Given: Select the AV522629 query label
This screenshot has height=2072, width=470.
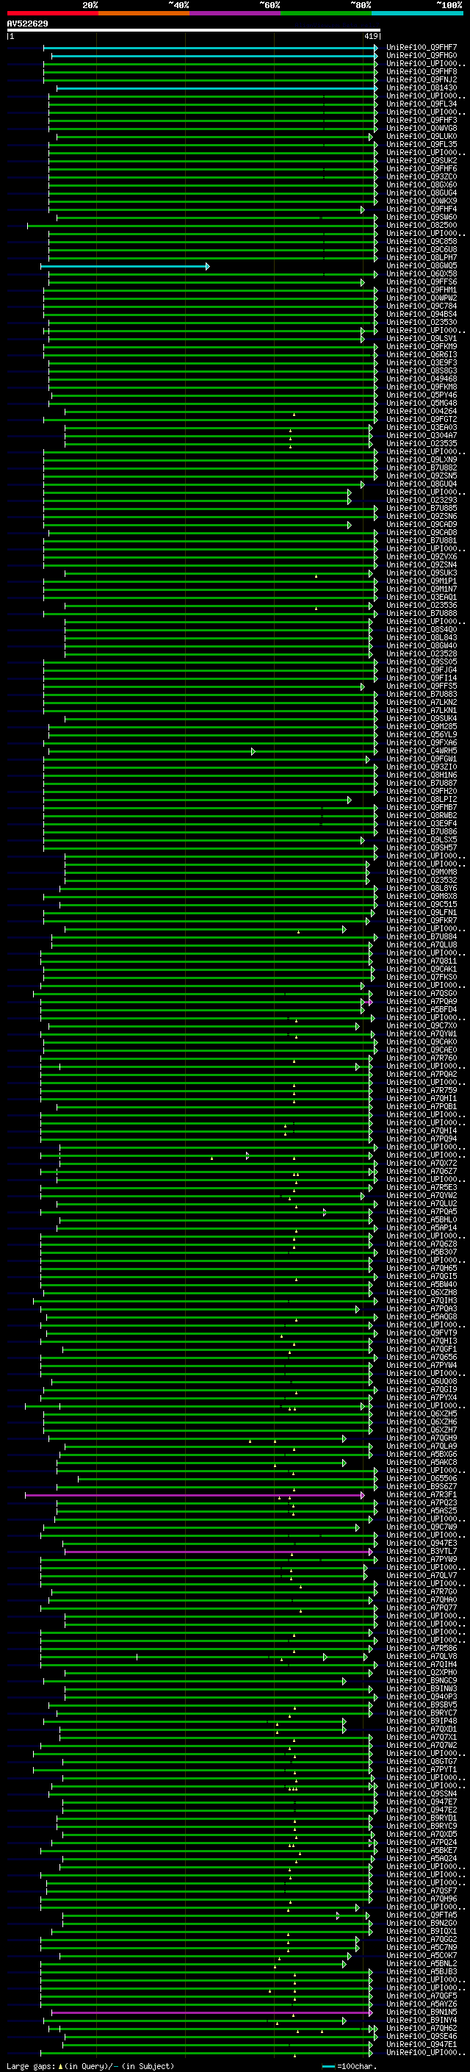Looking at the screenshot, I should (x=27, y=24).
